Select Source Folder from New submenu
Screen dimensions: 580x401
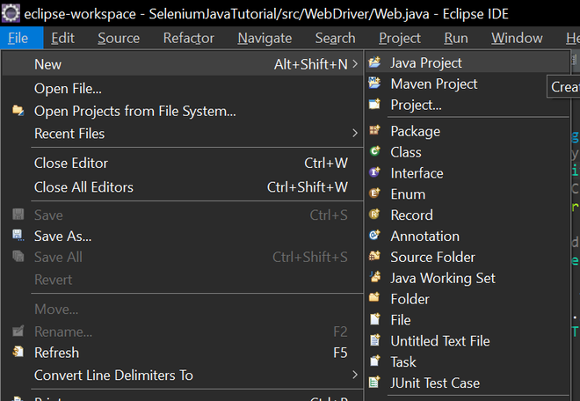click(432, 257)
